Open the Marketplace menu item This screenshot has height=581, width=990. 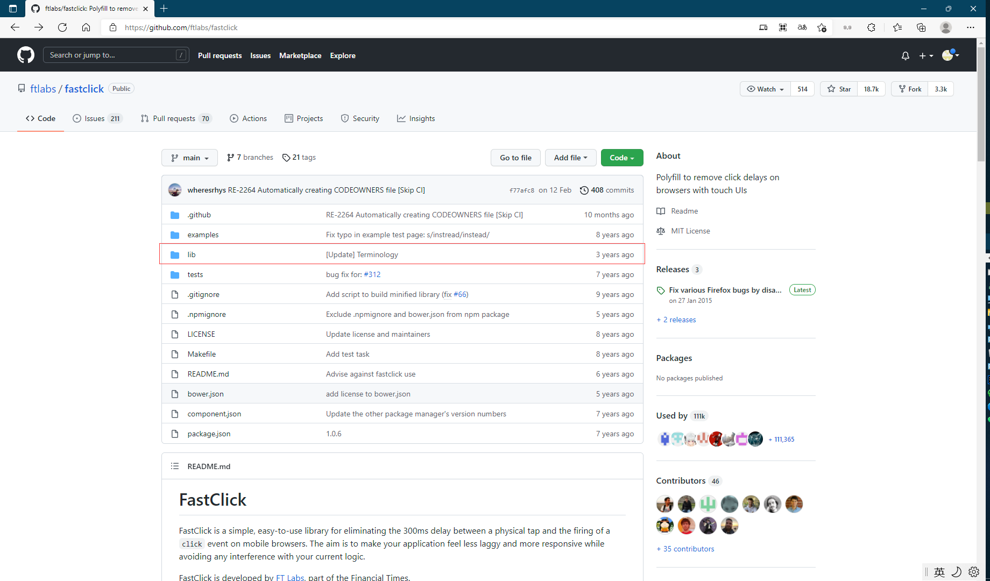click(300, 55)
